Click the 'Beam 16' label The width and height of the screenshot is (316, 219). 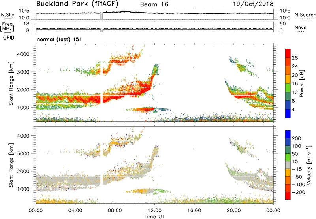point(154,4)
